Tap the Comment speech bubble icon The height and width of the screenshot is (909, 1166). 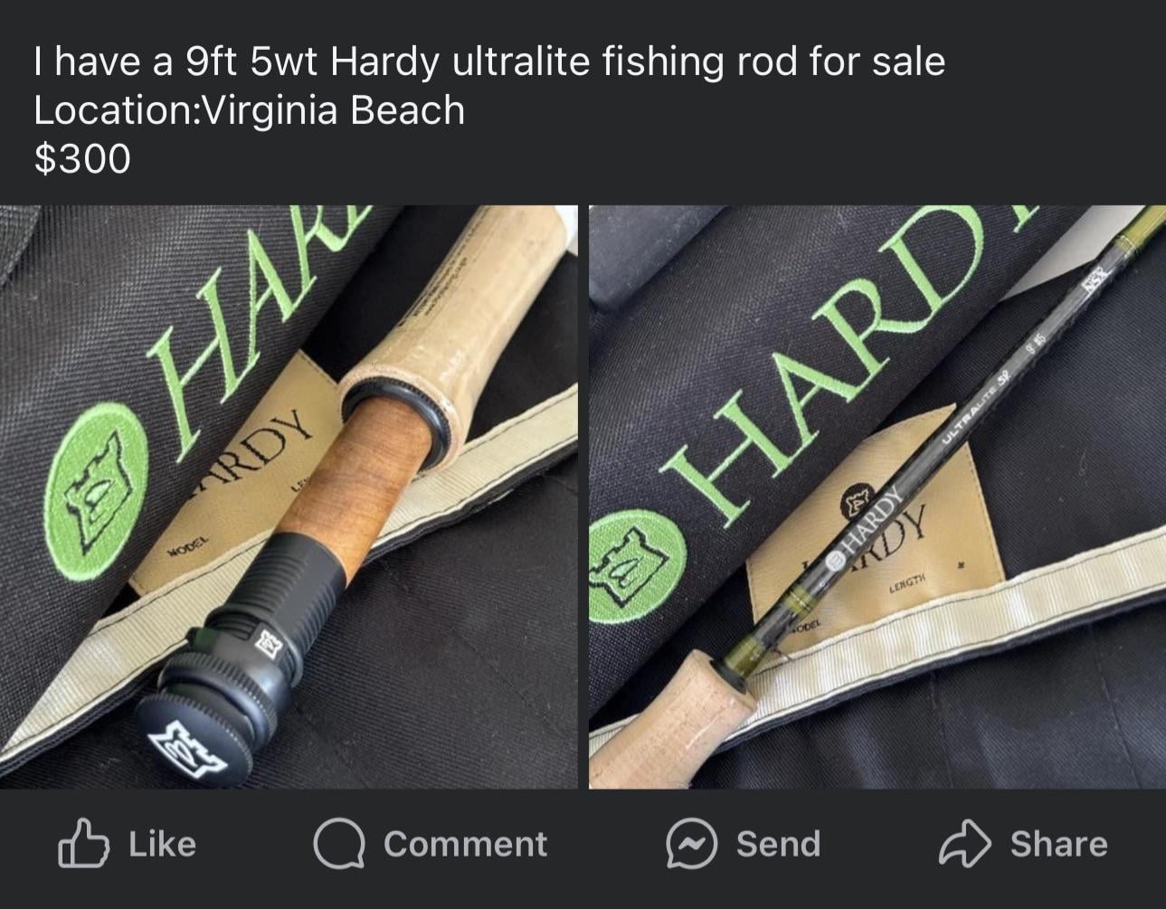(339, 844)
